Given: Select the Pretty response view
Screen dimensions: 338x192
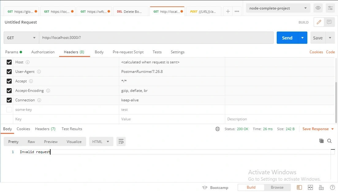Looking at the screenshot, I should click(13, 141).
